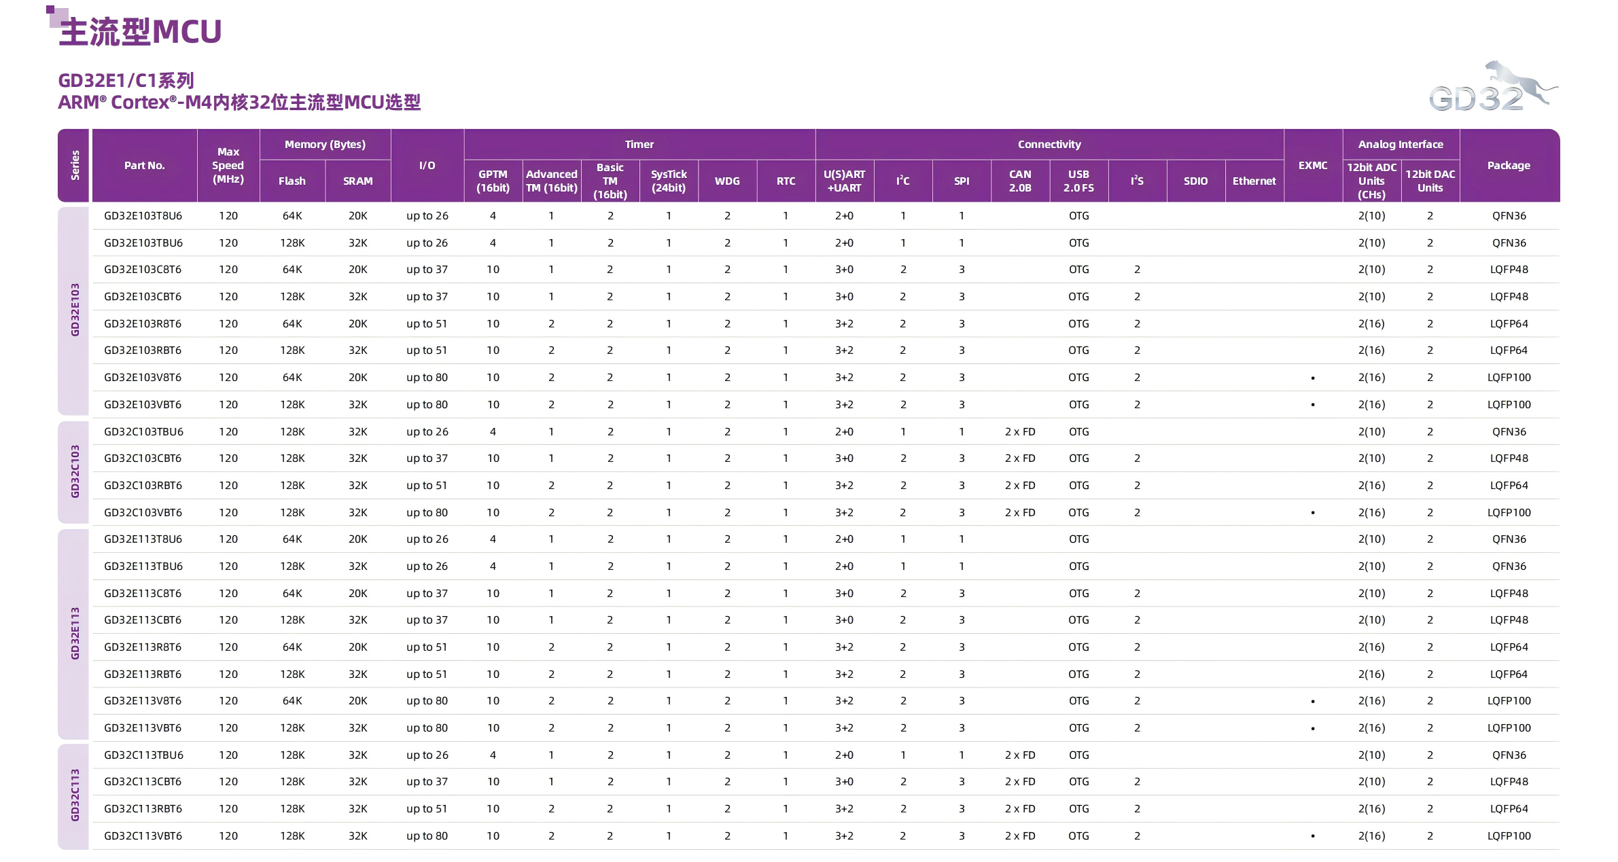
Task: Click part number GD32C113TBU6
Action: click(x=143, y=755)
